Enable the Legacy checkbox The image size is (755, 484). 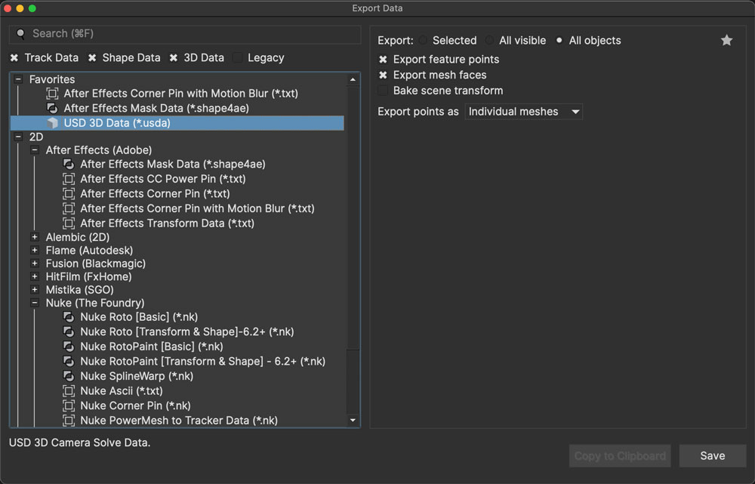[x=237, y=58]
